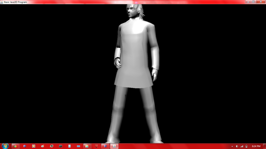Open Windows Explorer folder taskbar icon

coord(87,146)
